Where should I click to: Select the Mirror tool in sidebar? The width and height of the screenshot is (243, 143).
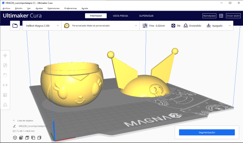click(5, 85)
